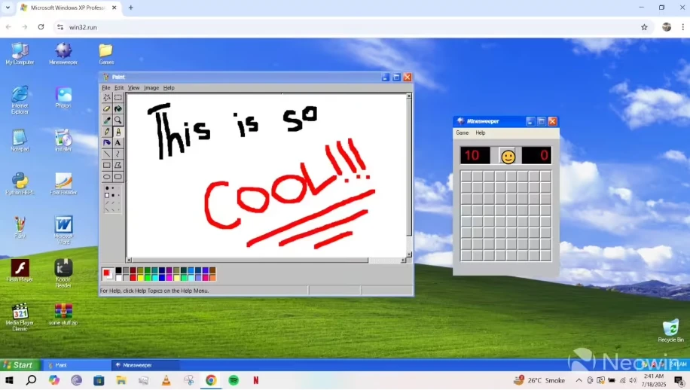
Task: Open the Recycle Bin on desktop
Action: [670, 331]
